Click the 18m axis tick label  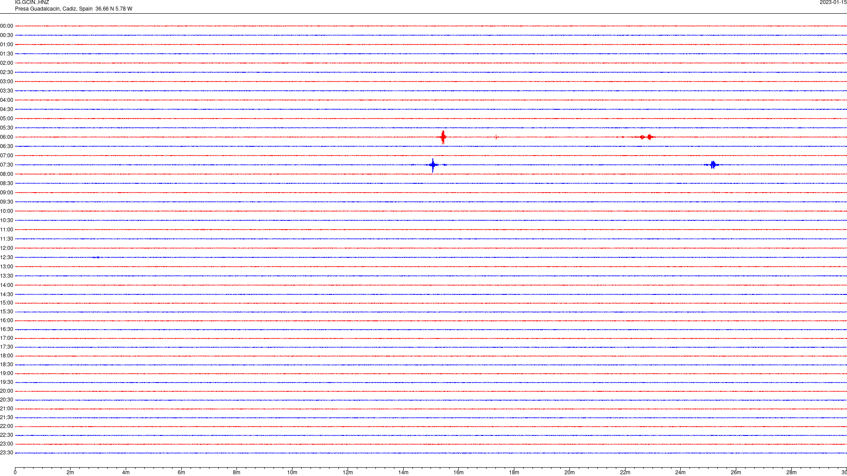click(x=514, y=472)
